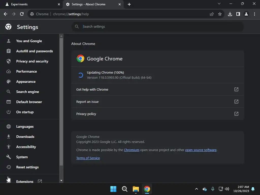The image size is (260, 195).
Task: Click the person icon for You and Google
Action: click(x=9, y=41)
